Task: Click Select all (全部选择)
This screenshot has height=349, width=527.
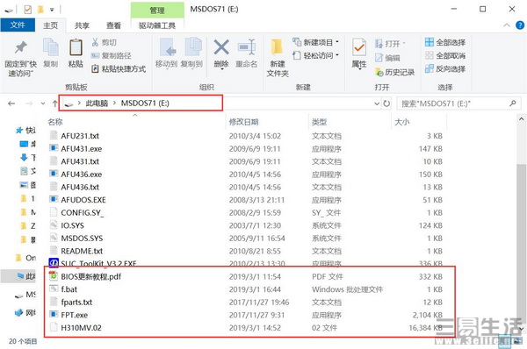Action: pyautogui.click(x=445, y=42)
